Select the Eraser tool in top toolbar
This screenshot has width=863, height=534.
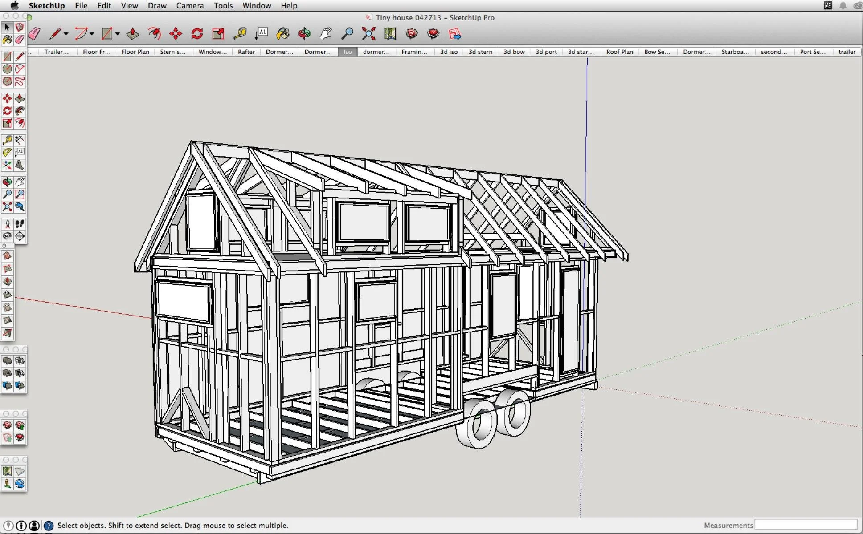pyautogui.click(x=34, y=34)
